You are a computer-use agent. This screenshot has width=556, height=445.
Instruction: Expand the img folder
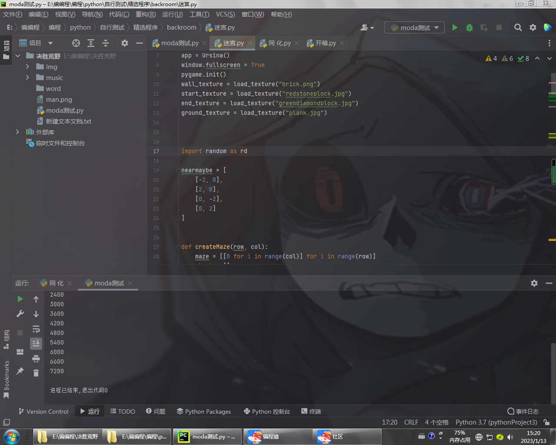pos(27,67)
